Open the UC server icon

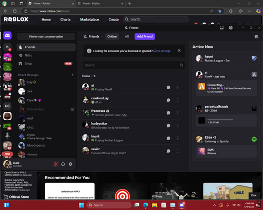[7, 106]
